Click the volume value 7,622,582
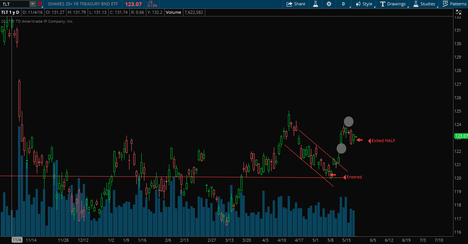 (194, 12)
